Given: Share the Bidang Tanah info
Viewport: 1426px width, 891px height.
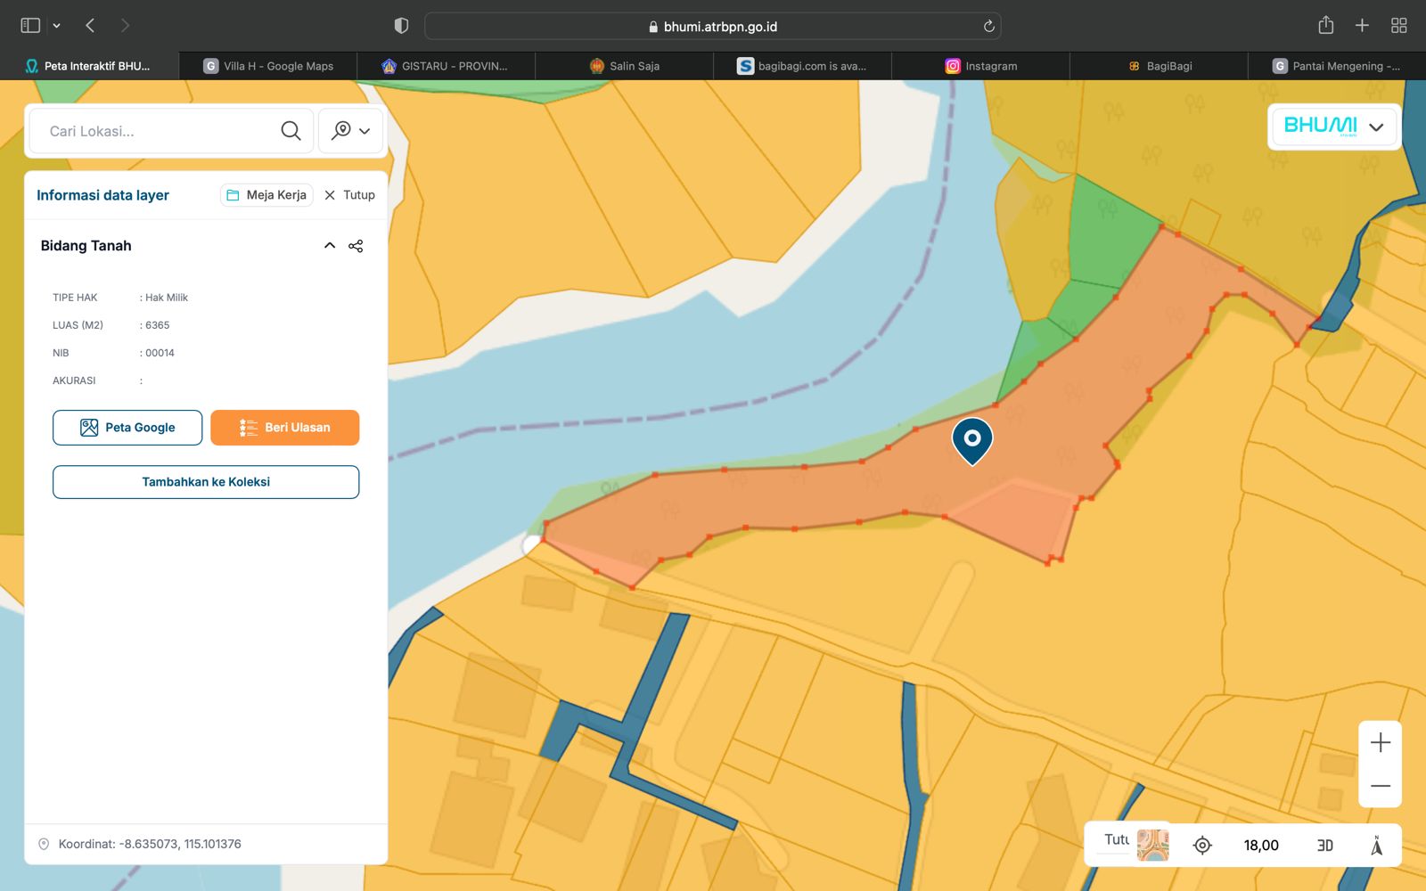Looking at the screenshot, I should tap(356, 246).
